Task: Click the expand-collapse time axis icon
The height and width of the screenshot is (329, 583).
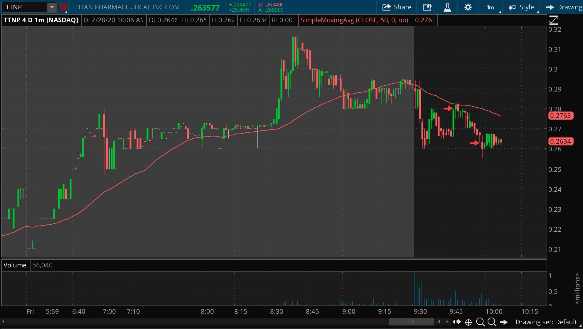Action: (x=457, y=322)
